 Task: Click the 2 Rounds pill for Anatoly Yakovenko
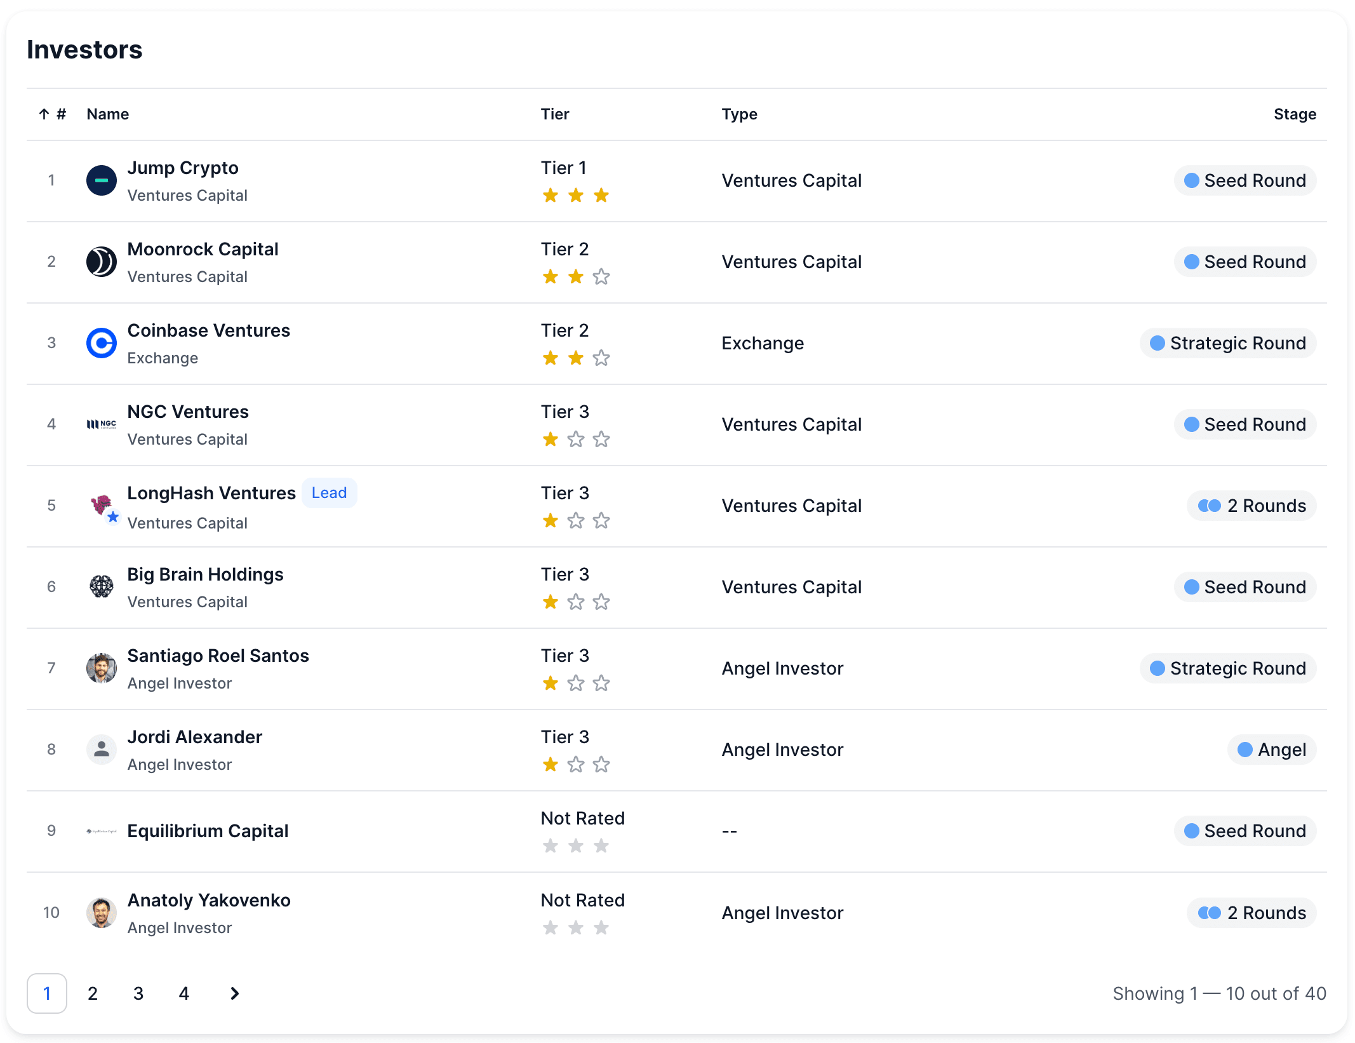tap(1252, 913)
